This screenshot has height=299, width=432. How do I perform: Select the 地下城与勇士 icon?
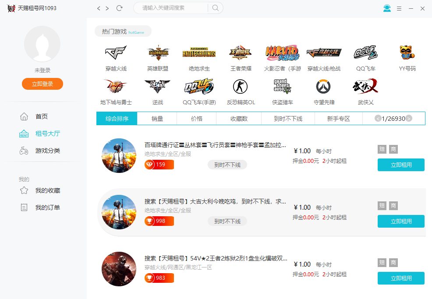pyautogui.click(x=116, y=86)
